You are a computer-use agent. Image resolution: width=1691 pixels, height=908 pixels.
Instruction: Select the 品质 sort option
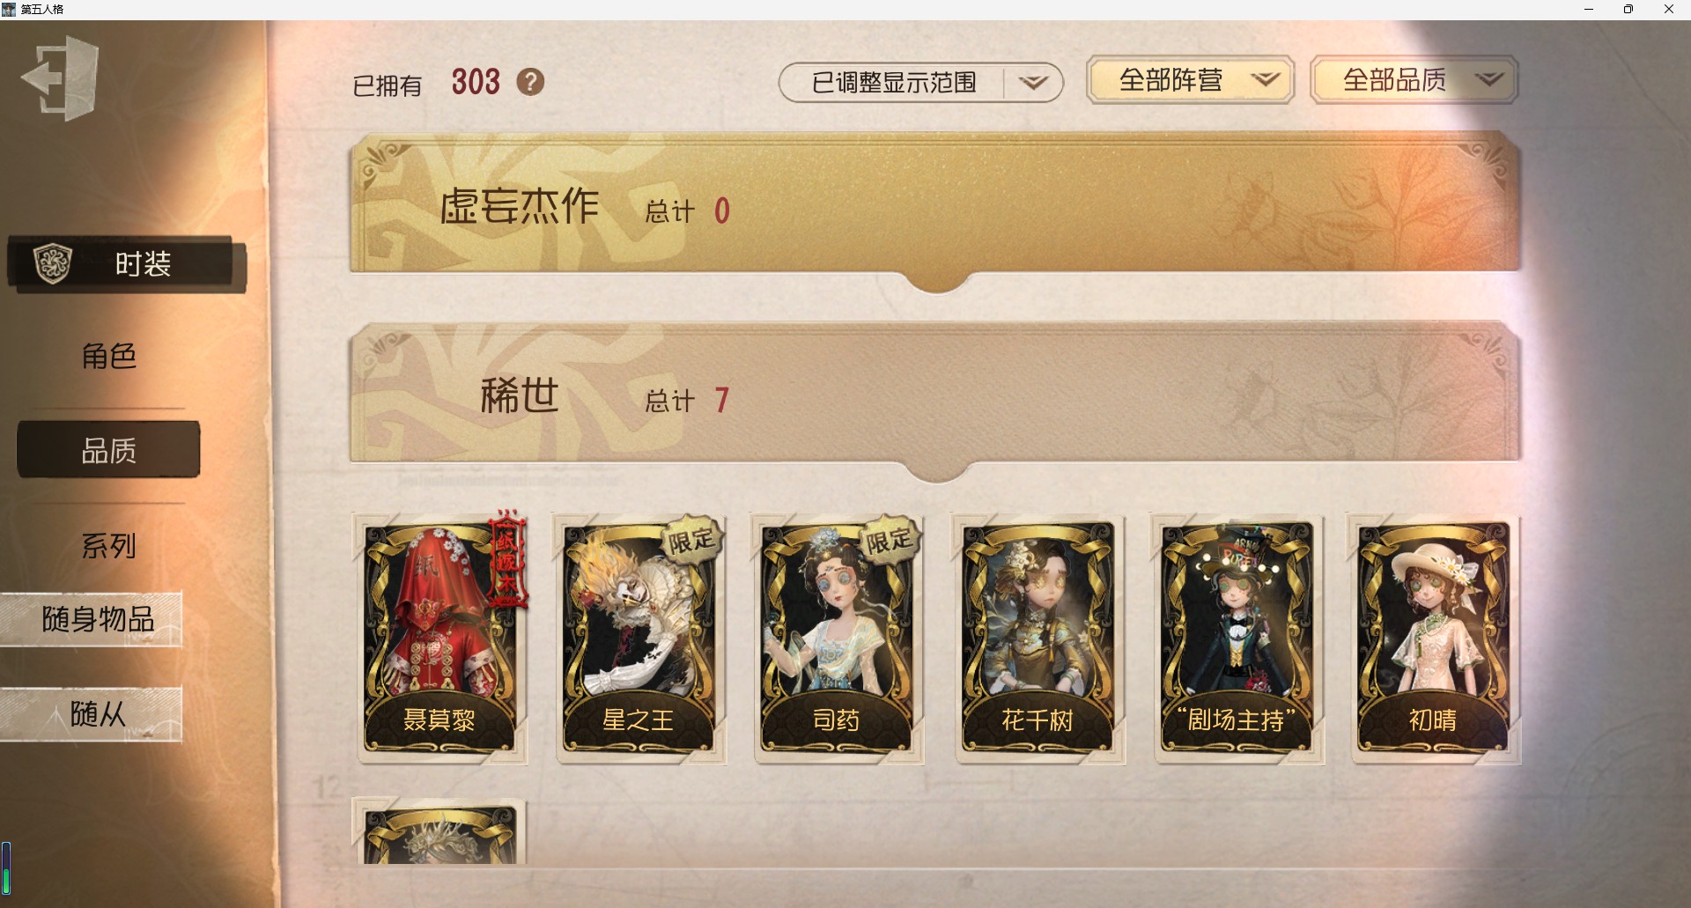coord(108,450)
